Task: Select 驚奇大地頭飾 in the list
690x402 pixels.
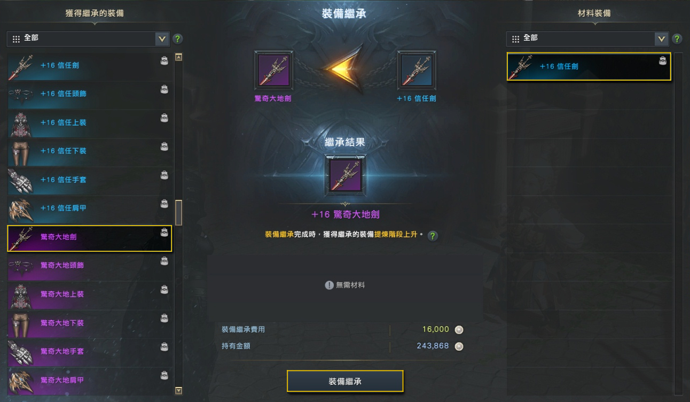Action: click(90, 266)
